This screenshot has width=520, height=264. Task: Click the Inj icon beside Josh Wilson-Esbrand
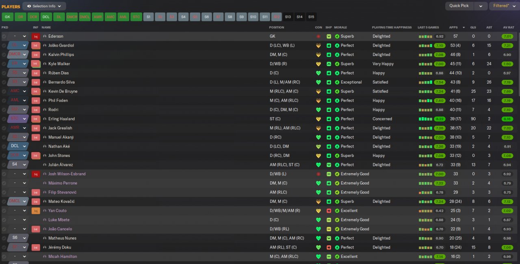[36, 174]
